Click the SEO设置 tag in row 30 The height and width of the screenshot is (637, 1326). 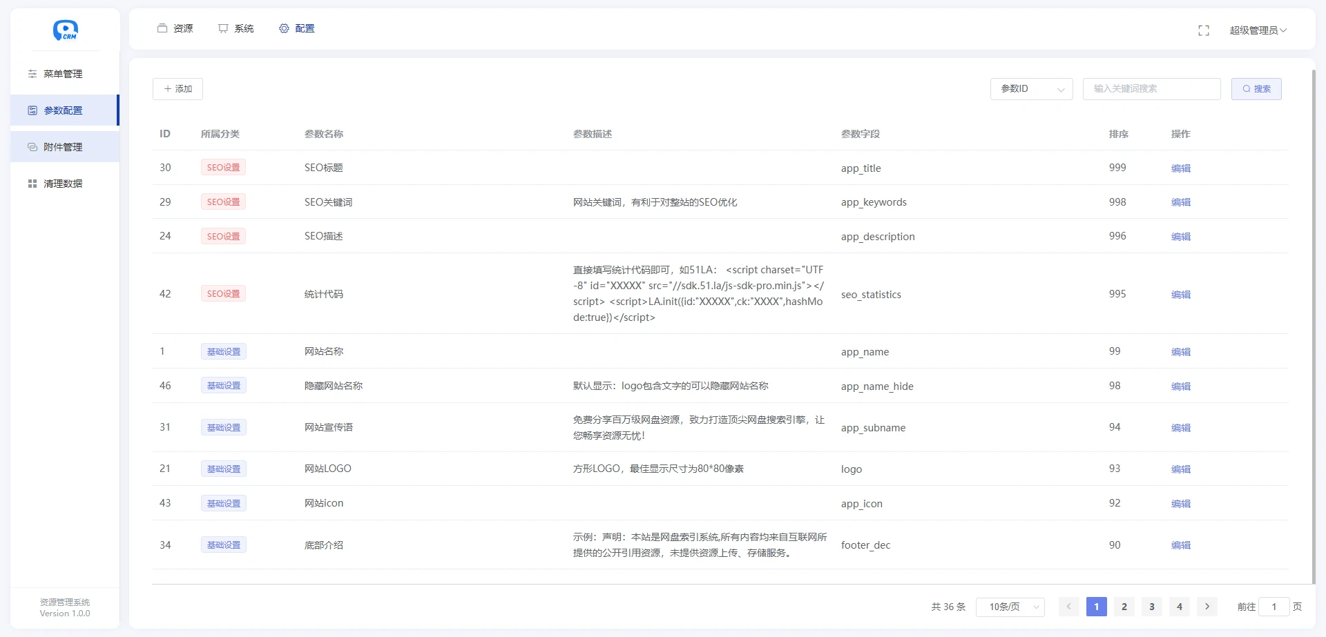[223, 167]
